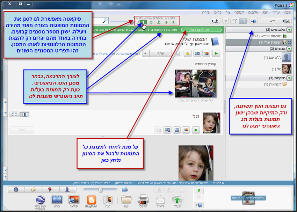This screenshot has width=297, height=212.
Task: Collapse the 'אלבומים (2)' section
Action: 289,30
